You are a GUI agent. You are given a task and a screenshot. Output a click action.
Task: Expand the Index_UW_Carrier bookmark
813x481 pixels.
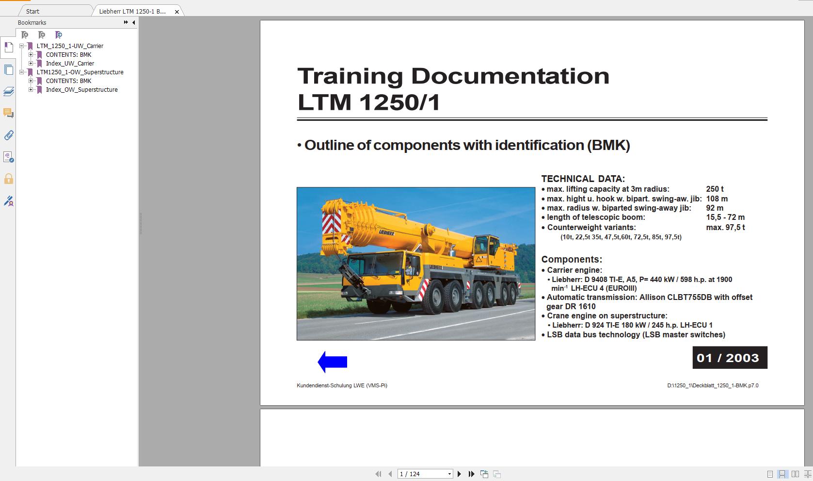tap(31, 63)
